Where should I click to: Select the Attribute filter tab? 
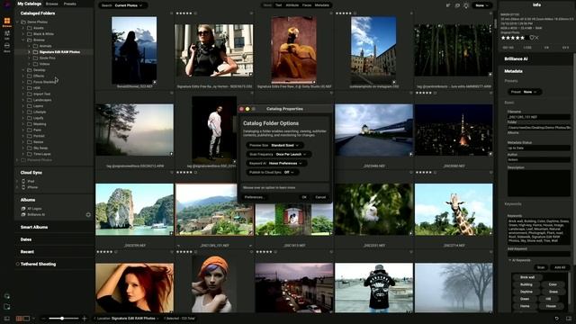pyautogui.click(x=292, y=5)
